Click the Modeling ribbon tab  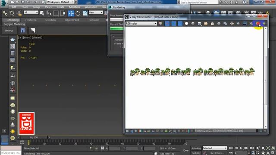coord(13,20)
